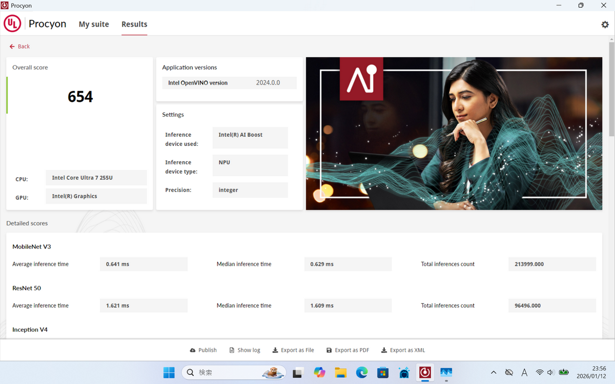The height and width of the screenshot is (384, 615).
Task: Open Show log
Action: coord(244,350)
